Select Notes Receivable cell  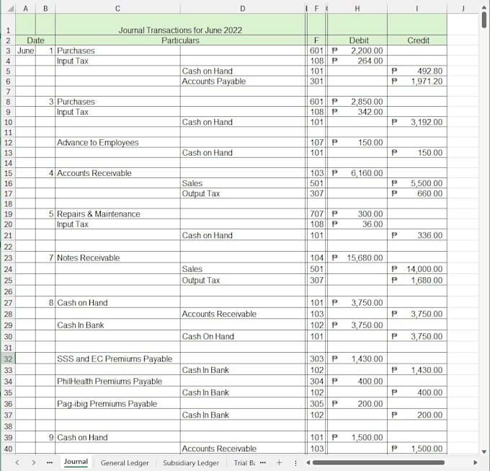[x=117, y=257]
